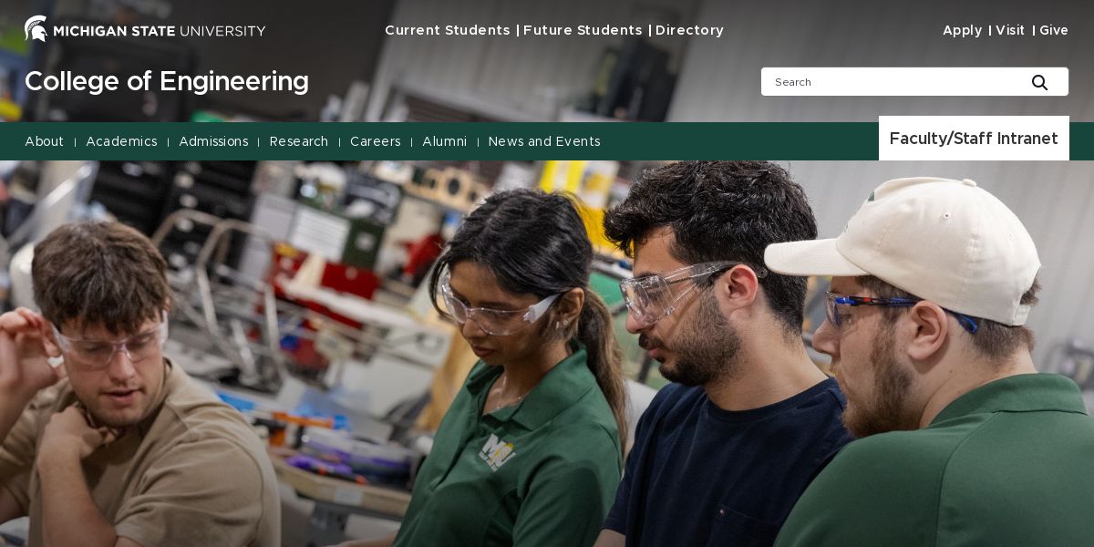Viewport: 1094px width, 547px height.
Task: Open the Academics navigation menu
Action: point(121,141)
